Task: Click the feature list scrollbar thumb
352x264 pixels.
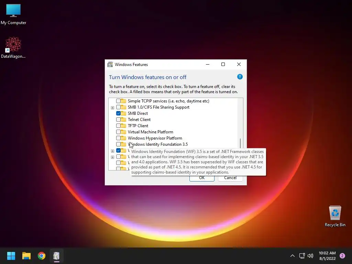Action: coord(240,143)
